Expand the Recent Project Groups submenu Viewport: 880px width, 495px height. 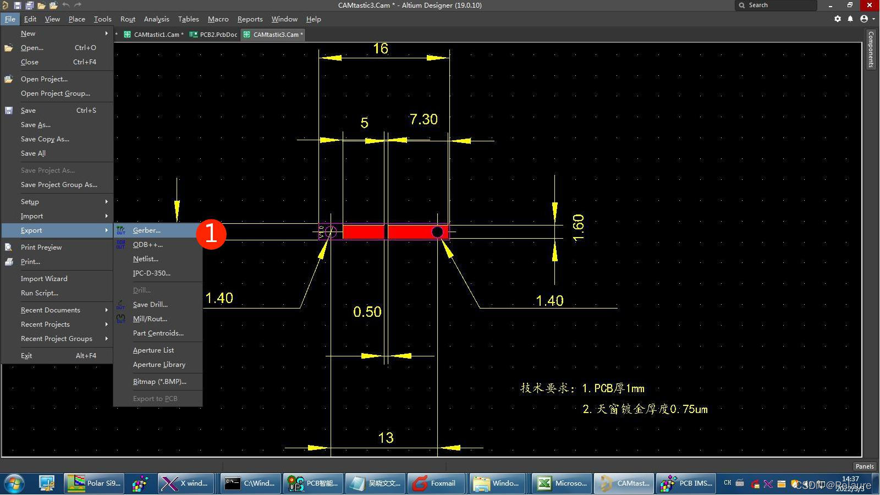[57, 339]
